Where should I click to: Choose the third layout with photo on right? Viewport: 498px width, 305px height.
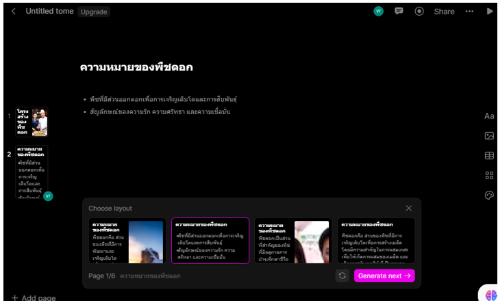[292, 241]
